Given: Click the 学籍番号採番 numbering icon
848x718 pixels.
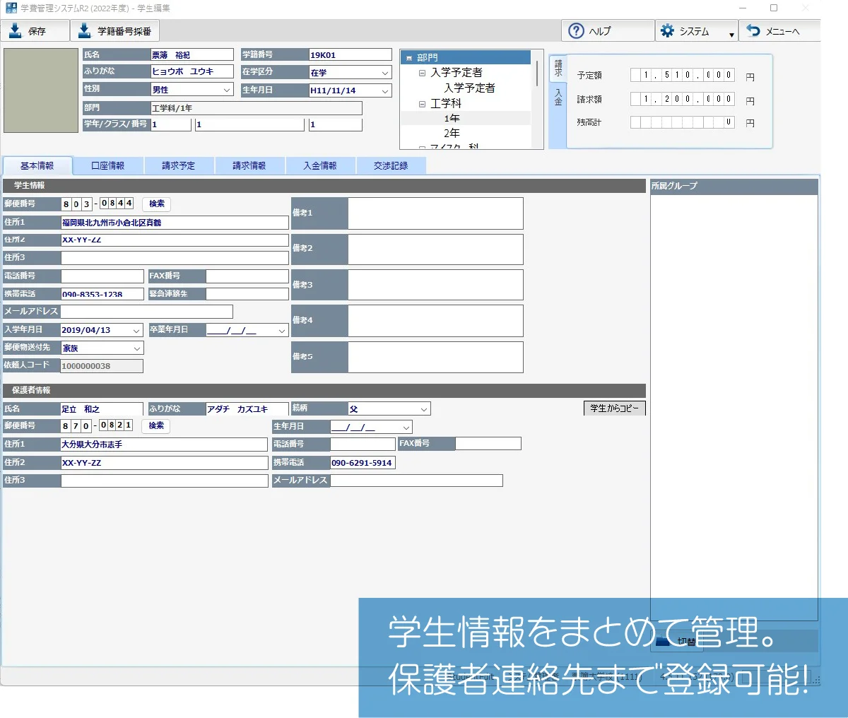Looking at the screenshot, I should tap(85, 30).
